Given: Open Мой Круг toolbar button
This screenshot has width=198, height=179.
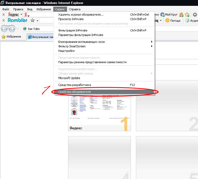Looking at the screenshot, I should click(x=169, y=15).
